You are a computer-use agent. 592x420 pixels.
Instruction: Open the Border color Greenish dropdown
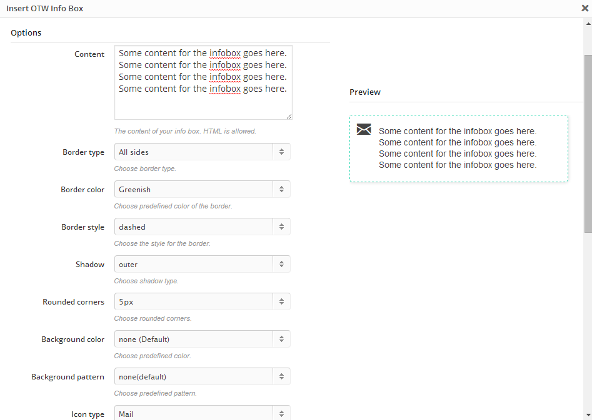(x=203, y=189)
